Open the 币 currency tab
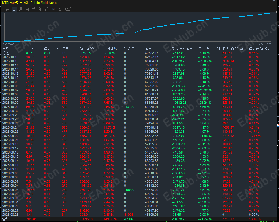279x222 pixels. pos(47,9)
